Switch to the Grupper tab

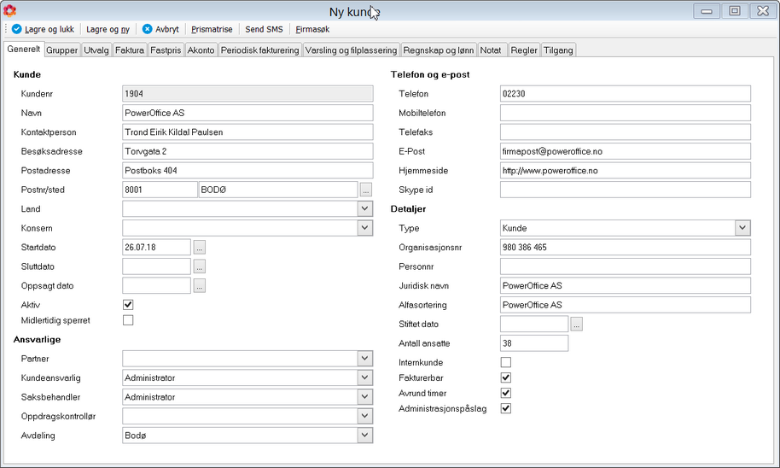pyautogui.click(x=62, y=50)
